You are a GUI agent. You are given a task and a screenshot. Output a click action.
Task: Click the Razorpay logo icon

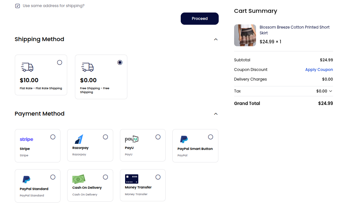(79, 139)
